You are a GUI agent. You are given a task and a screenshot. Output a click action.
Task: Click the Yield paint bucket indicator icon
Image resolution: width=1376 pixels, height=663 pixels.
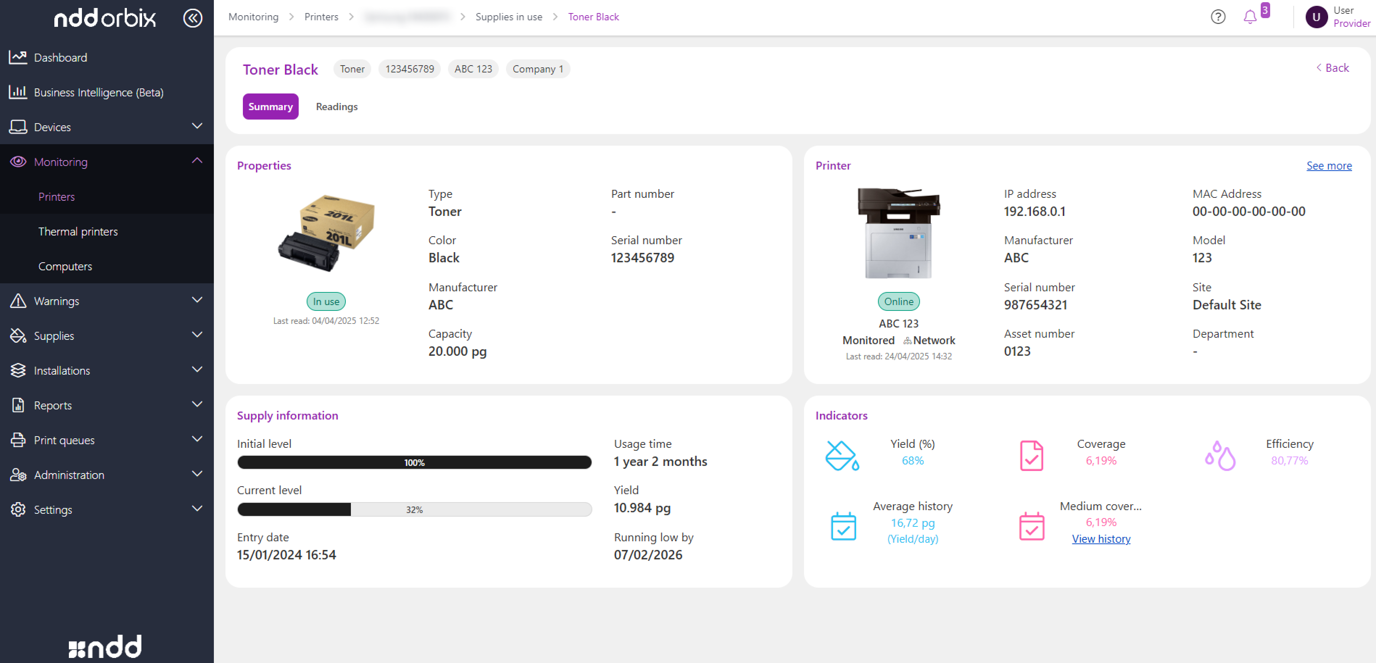pos(842,455)
